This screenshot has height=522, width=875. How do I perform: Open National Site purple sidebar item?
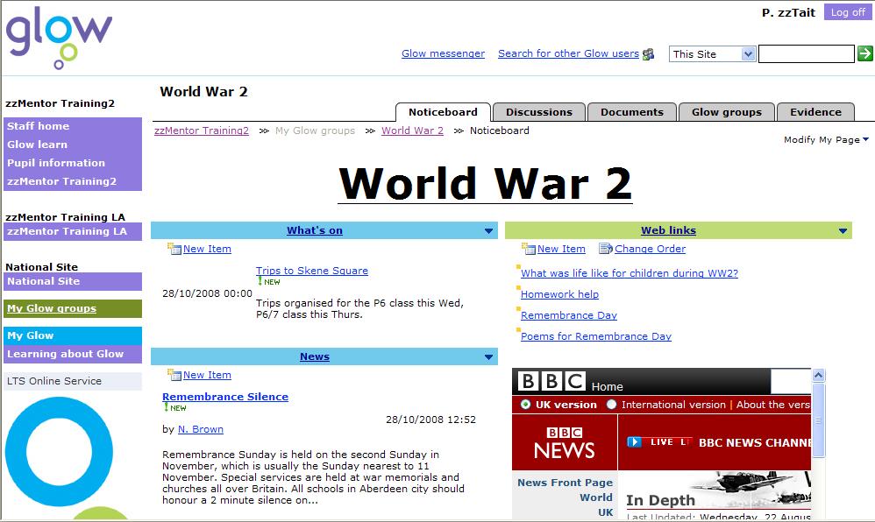pyautogui.click(x=73, y=282)
